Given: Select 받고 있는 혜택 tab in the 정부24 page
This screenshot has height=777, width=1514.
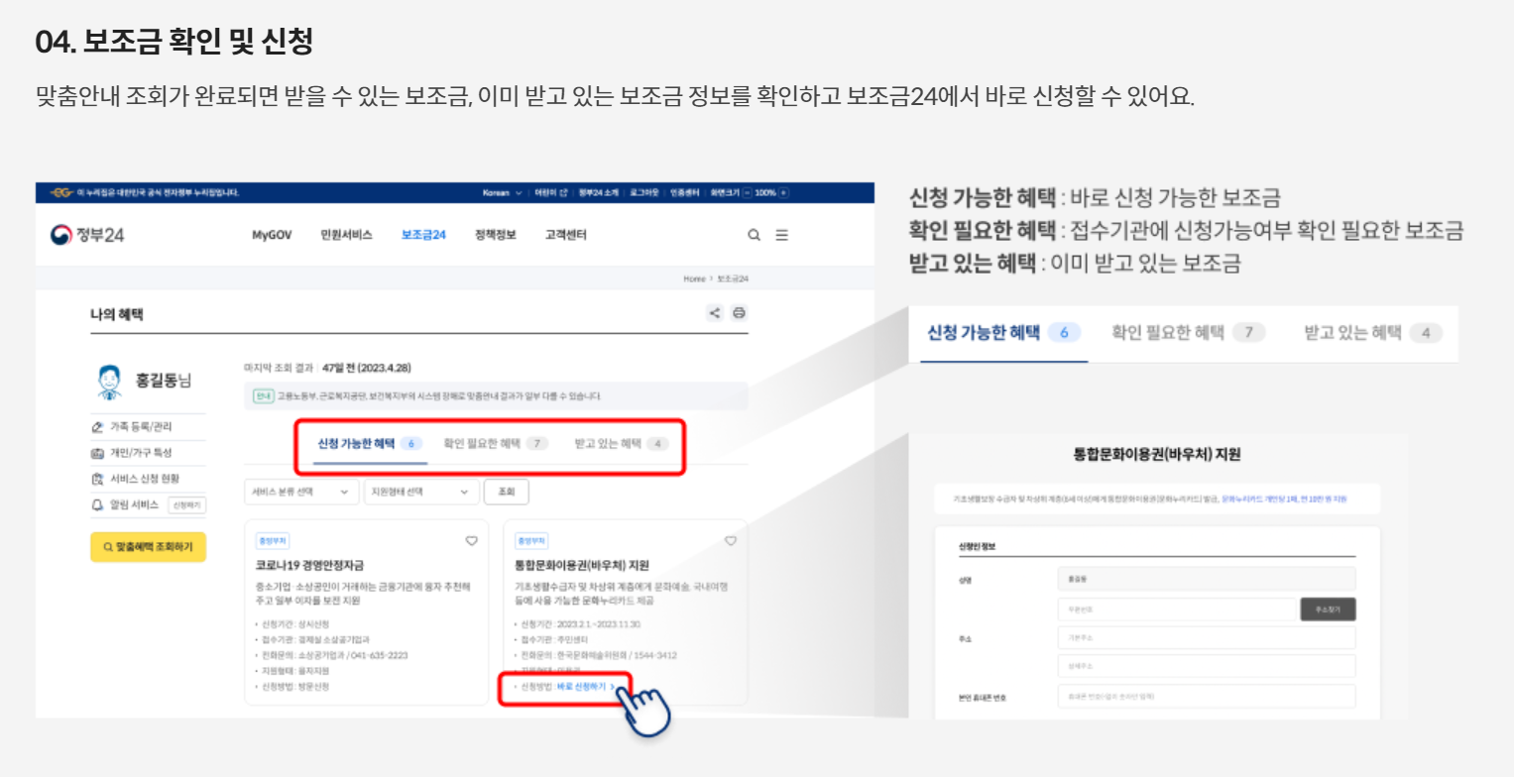Looking at the screenshot, I should point(622,443).
